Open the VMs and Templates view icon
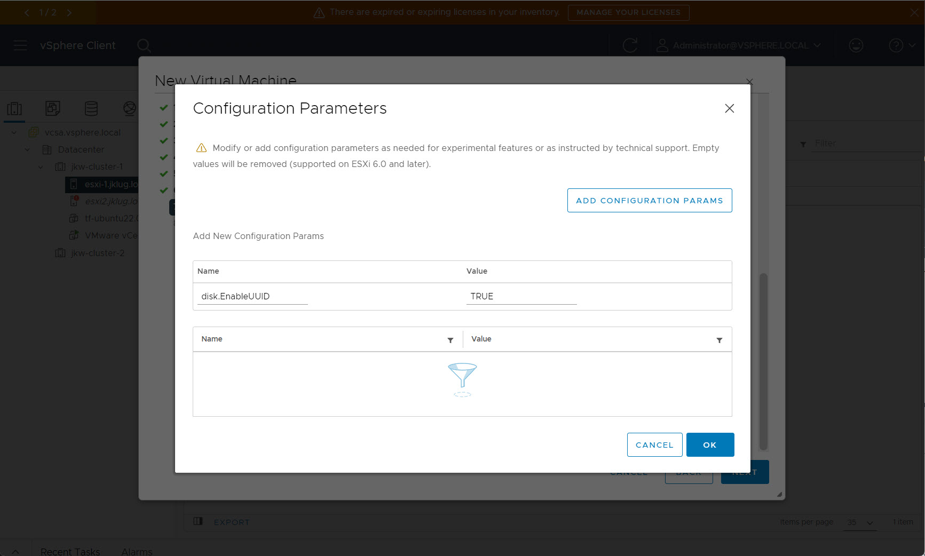 tap(52, 109)
